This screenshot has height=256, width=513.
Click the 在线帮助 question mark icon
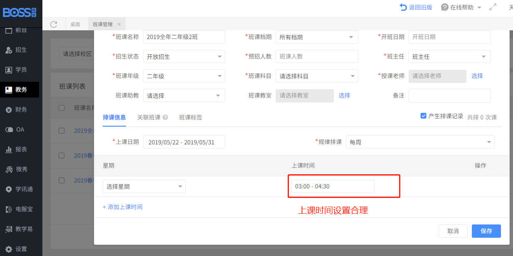[x=444, y=7]
